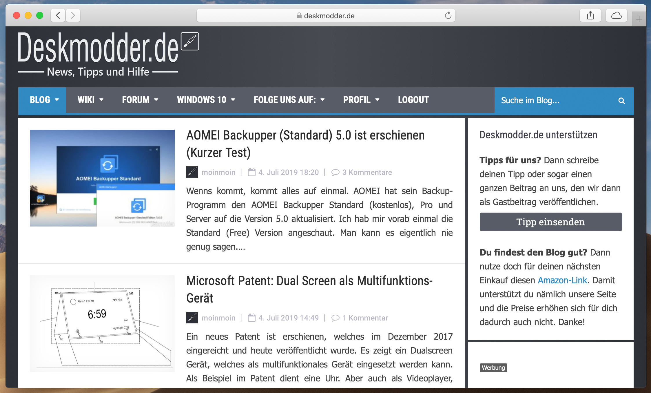Click author moinmoin on the Microsoft Patent article
The width and height of the screenshot is (651, 393).
tap(218, 318)
